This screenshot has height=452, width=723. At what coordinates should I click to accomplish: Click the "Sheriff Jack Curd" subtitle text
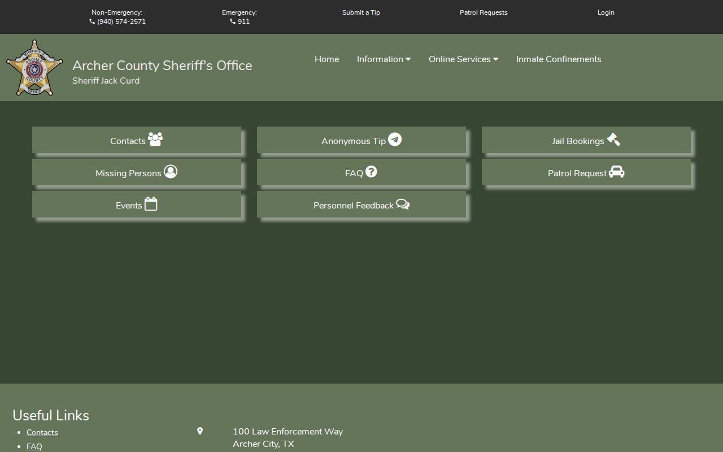pos(106,81)
